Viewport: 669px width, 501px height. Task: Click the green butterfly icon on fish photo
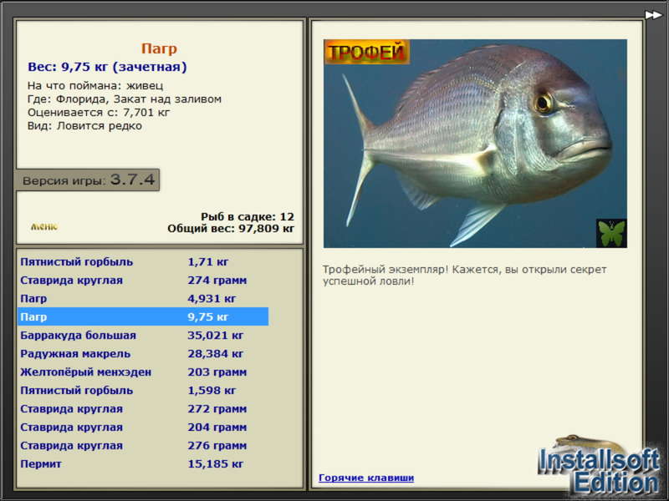click(611, 233)
